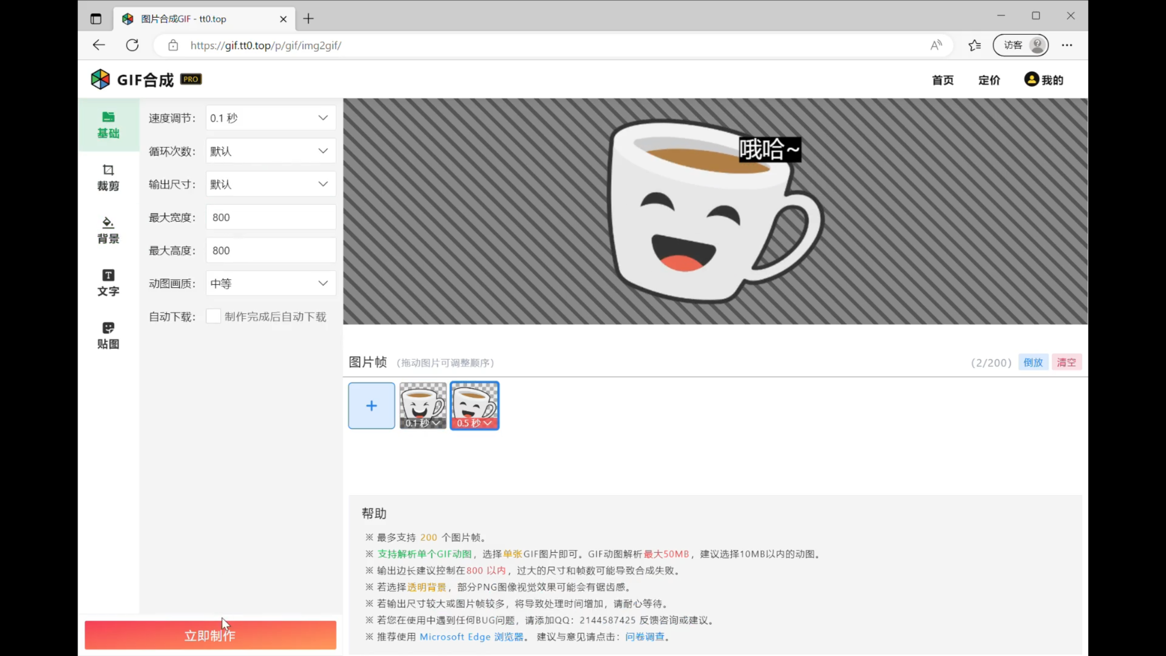
Task: Click the browser refresh icon
Action: [132, 45]
